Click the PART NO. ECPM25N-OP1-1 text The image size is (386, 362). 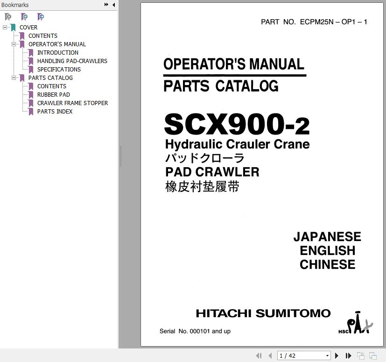point(314,22)
